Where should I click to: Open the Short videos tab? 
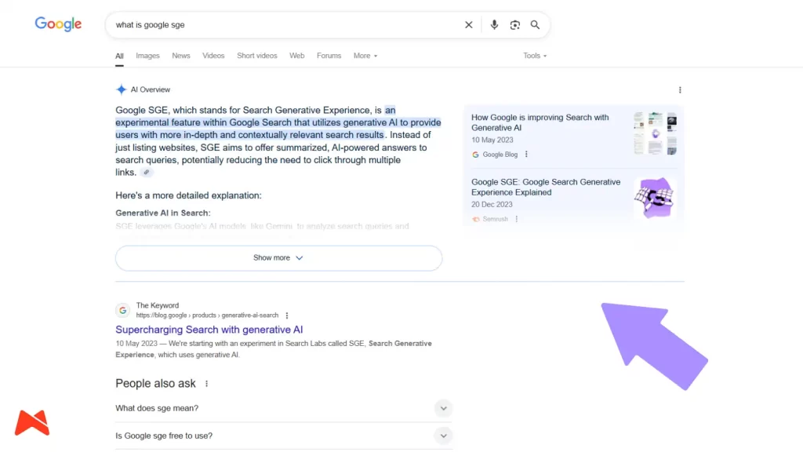(x=256, y=56)
